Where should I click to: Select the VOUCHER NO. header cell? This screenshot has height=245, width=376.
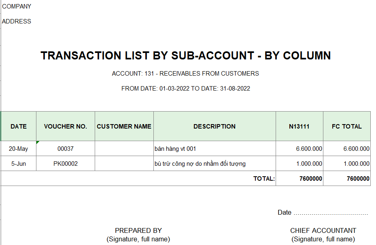click(66, 126)
